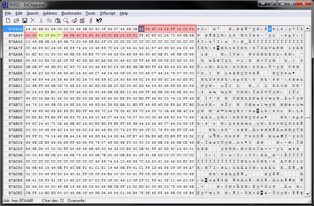This screenshot has height=206, width=314.
Task: Open the File menu
Action: click(x=8, y=13)
